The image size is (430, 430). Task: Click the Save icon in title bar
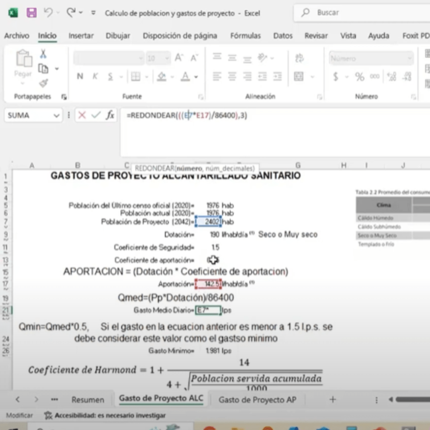[31, 13]
